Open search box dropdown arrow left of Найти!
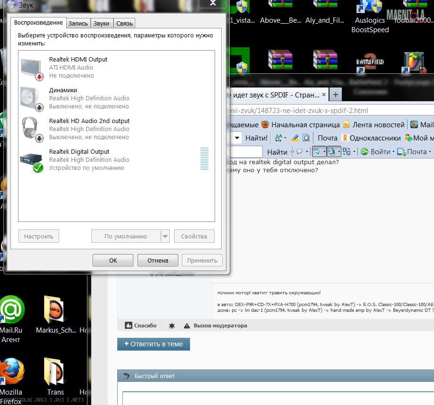Image resolution: width=434 pixels, height=405 pixels. [x=237, y=138]
